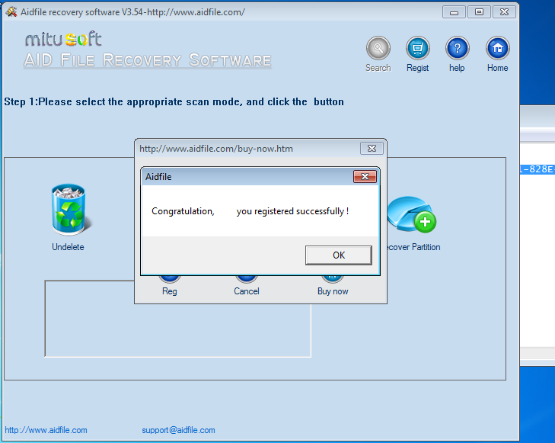Click the 'you registered successfully' message text

(x=292, y=211)
